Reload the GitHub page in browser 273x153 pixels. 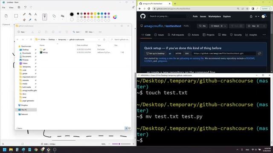point(149,8)
